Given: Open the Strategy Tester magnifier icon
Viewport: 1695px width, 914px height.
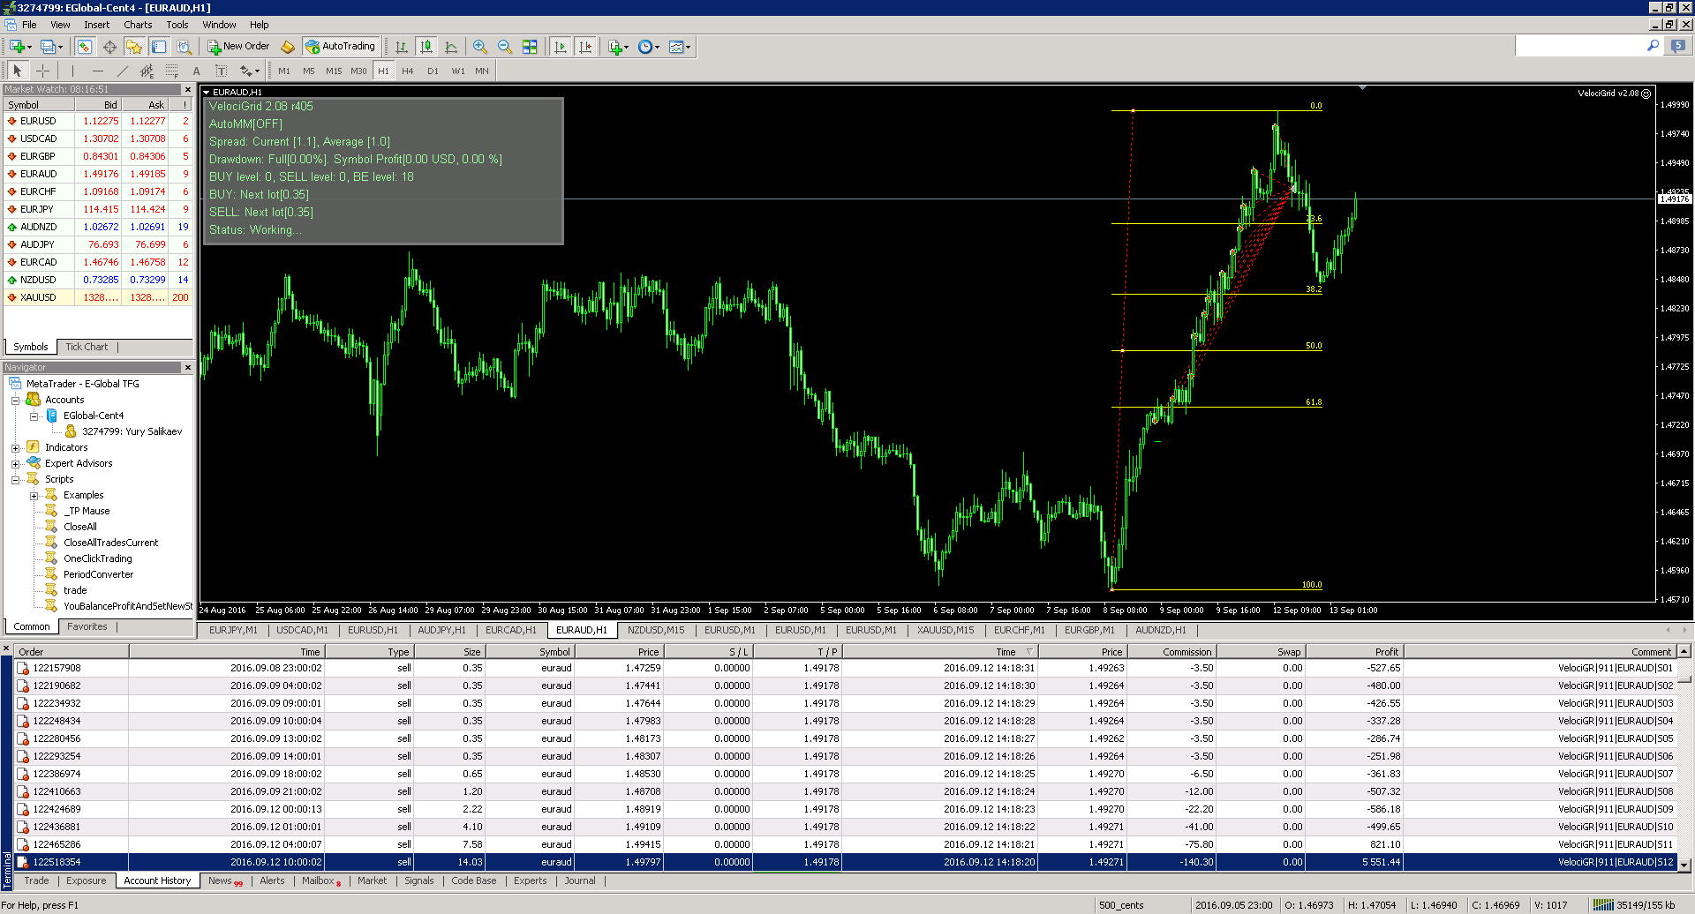Looking at the screenshot, I should click(184, 47).
